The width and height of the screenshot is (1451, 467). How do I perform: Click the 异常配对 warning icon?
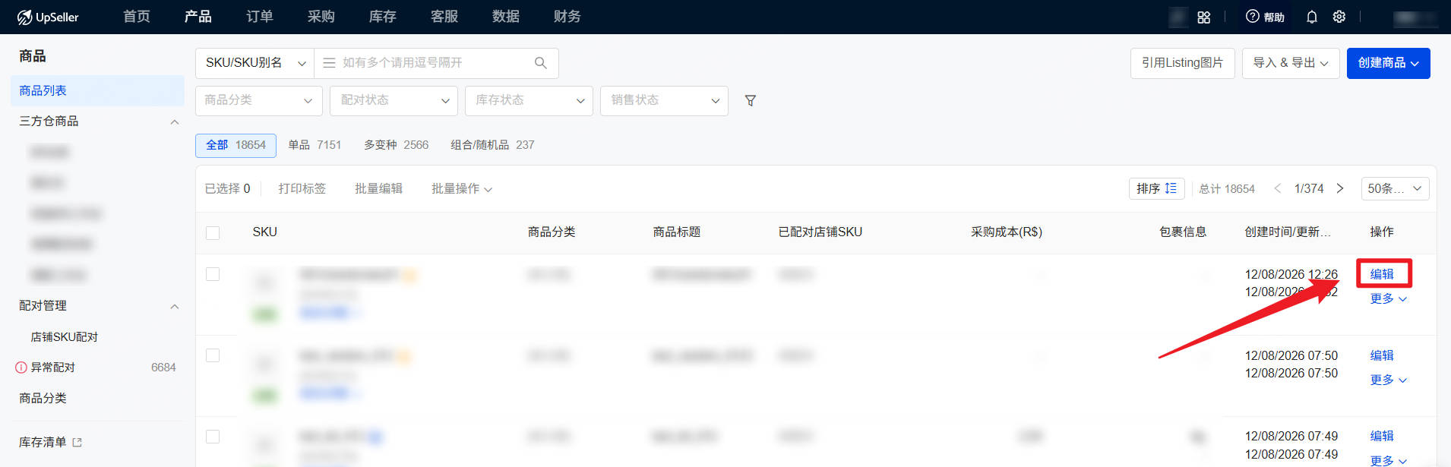click(x=21, y=368)
